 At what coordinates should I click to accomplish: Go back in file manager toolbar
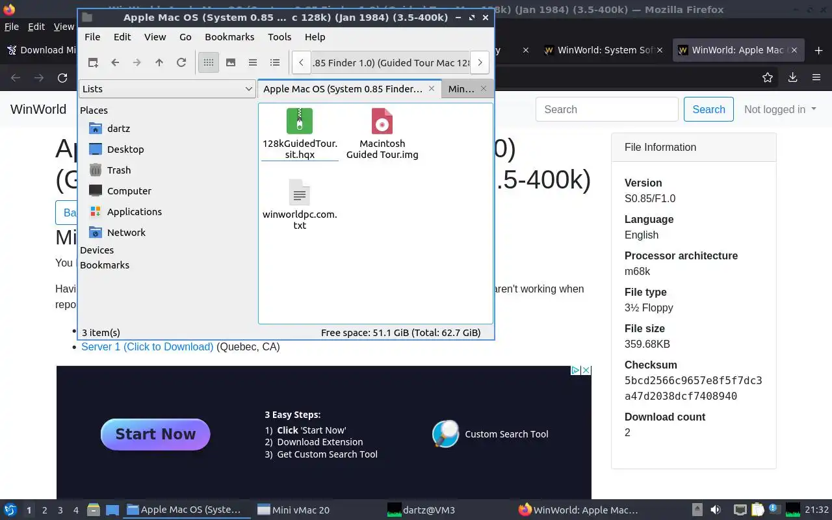pyautogui.click(x=115, y=62)
